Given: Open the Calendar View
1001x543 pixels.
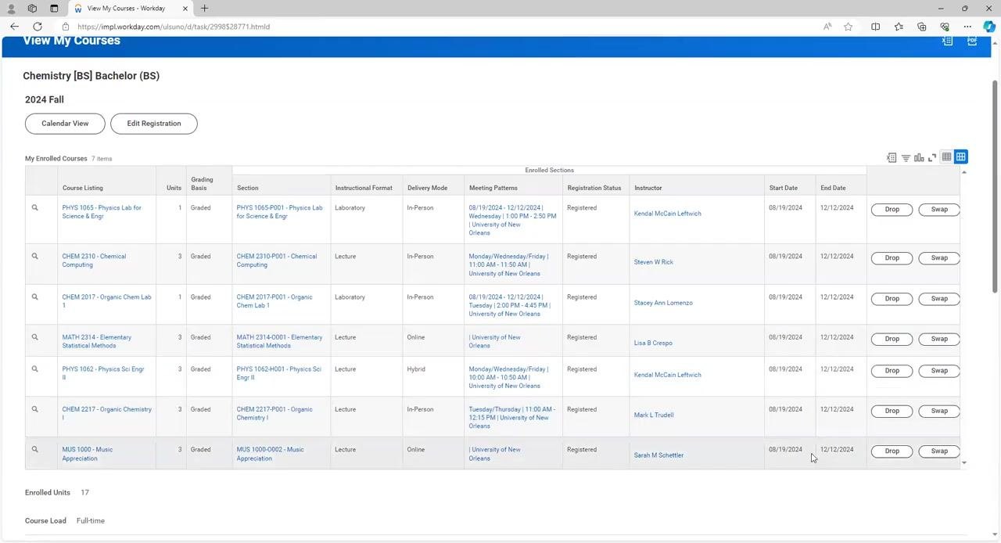Looking at the screenshot, I should point(65,124).
